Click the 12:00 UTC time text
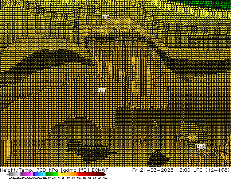The image size is (231, 179). click(x=189, y=170)
